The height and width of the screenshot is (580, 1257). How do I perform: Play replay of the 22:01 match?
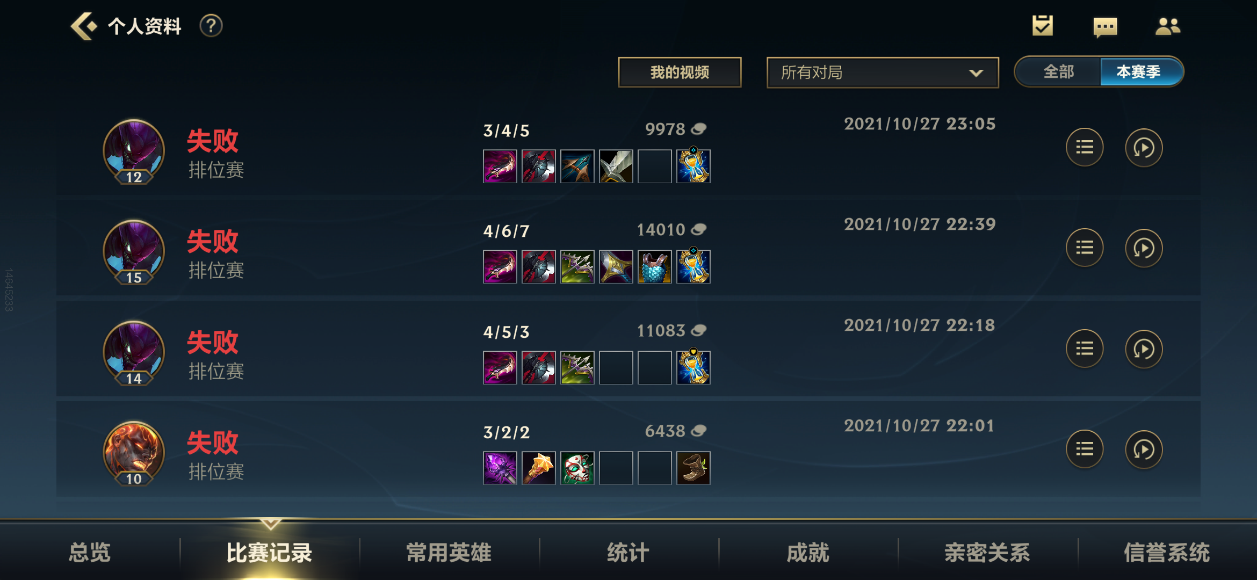(x=1144, y=450)
